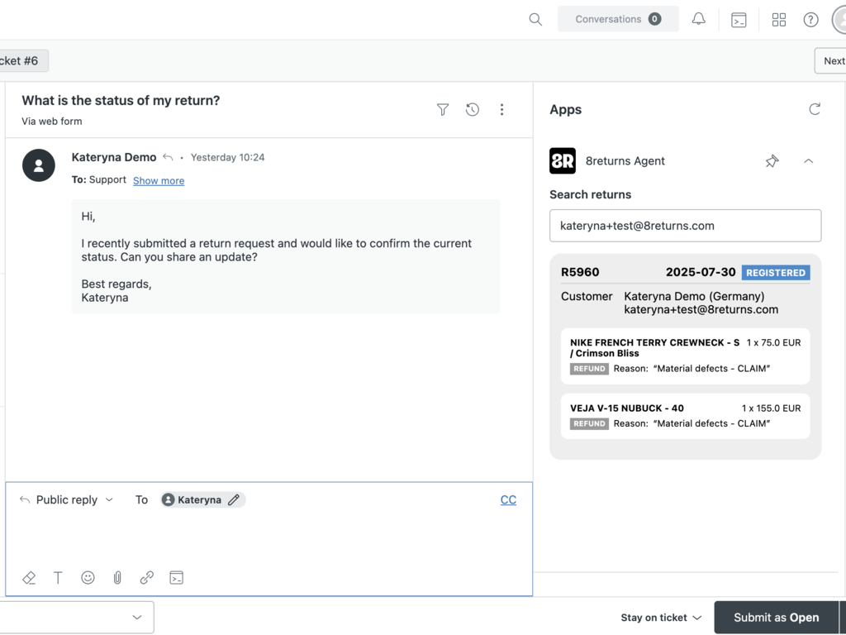Screen dimensions: 846x635
Task: Click the Search returns email field
Action: [685, 226]
